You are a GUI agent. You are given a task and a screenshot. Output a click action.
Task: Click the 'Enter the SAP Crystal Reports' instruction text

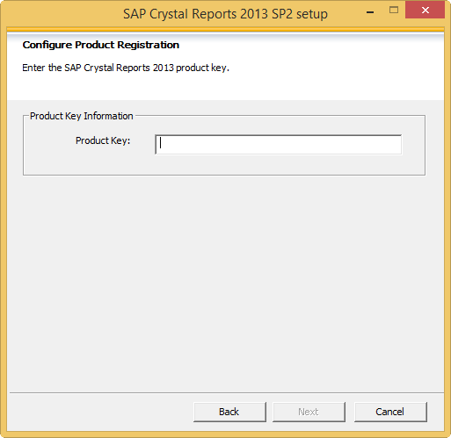[126, 68]
